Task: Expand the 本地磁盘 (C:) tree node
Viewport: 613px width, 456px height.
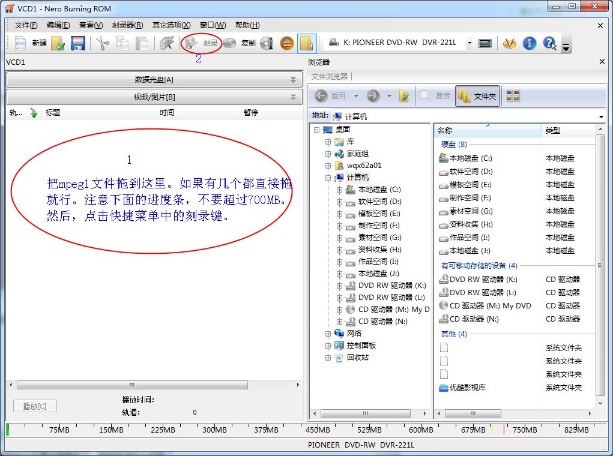Action: click(340, 189)
